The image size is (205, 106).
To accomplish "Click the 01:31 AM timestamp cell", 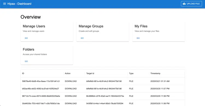I will click(160, 81).
